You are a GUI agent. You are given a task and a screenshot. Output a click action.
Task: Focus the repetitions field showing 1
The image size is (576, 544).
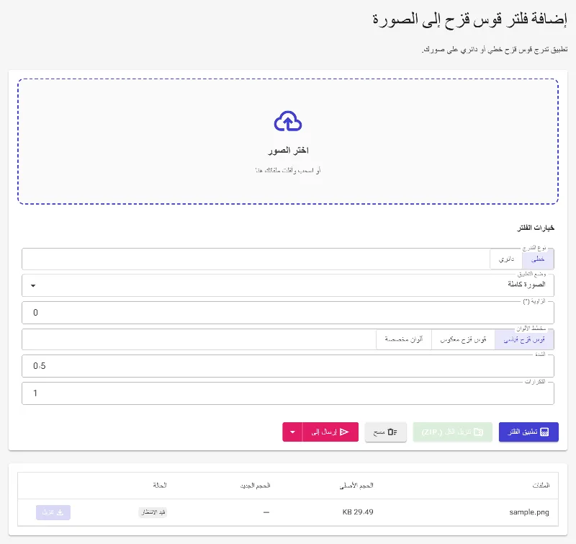pos(288,393)
